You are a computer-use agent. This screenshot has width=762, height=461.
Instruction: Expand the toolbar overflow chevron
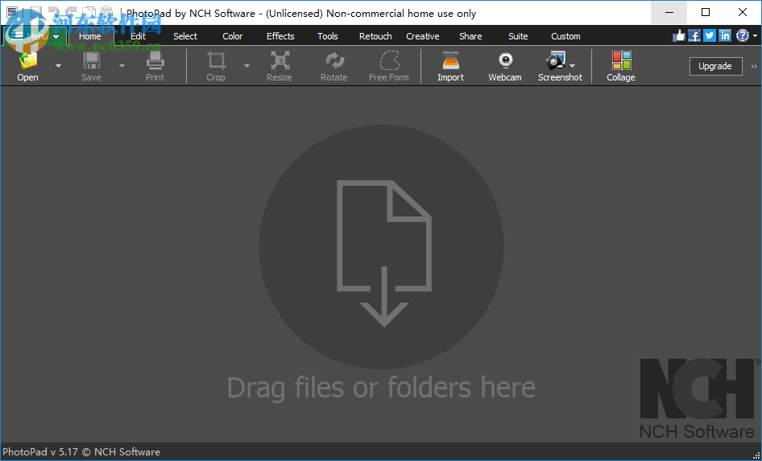[x=755, y=67]
